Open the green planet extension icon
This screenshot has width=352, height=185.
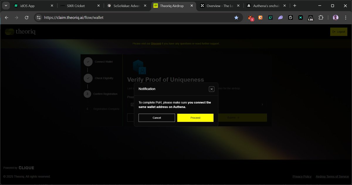[270, 18]
